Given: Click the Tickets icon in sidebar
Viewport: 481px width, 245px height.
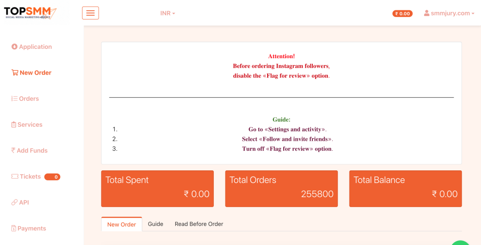Looking at the screenshot, I should (x=15, y=176).
